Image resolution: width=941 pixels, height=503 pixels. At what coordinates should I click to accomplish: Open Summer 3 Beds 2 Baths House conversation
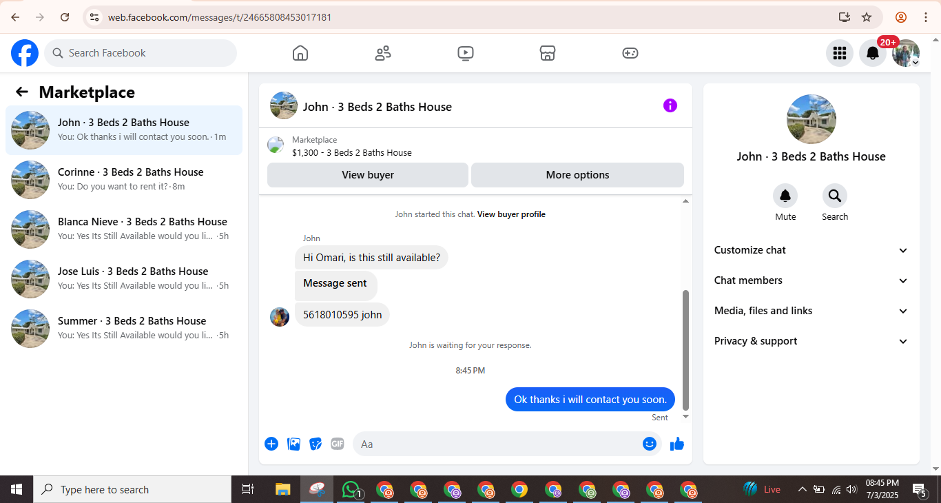(x=124, y=329)
